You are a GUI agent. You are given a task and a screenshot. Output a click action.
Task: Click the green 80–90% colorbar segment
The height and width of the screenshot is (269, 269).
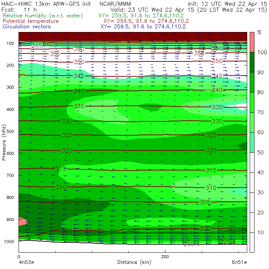click(x=252, y=82)
